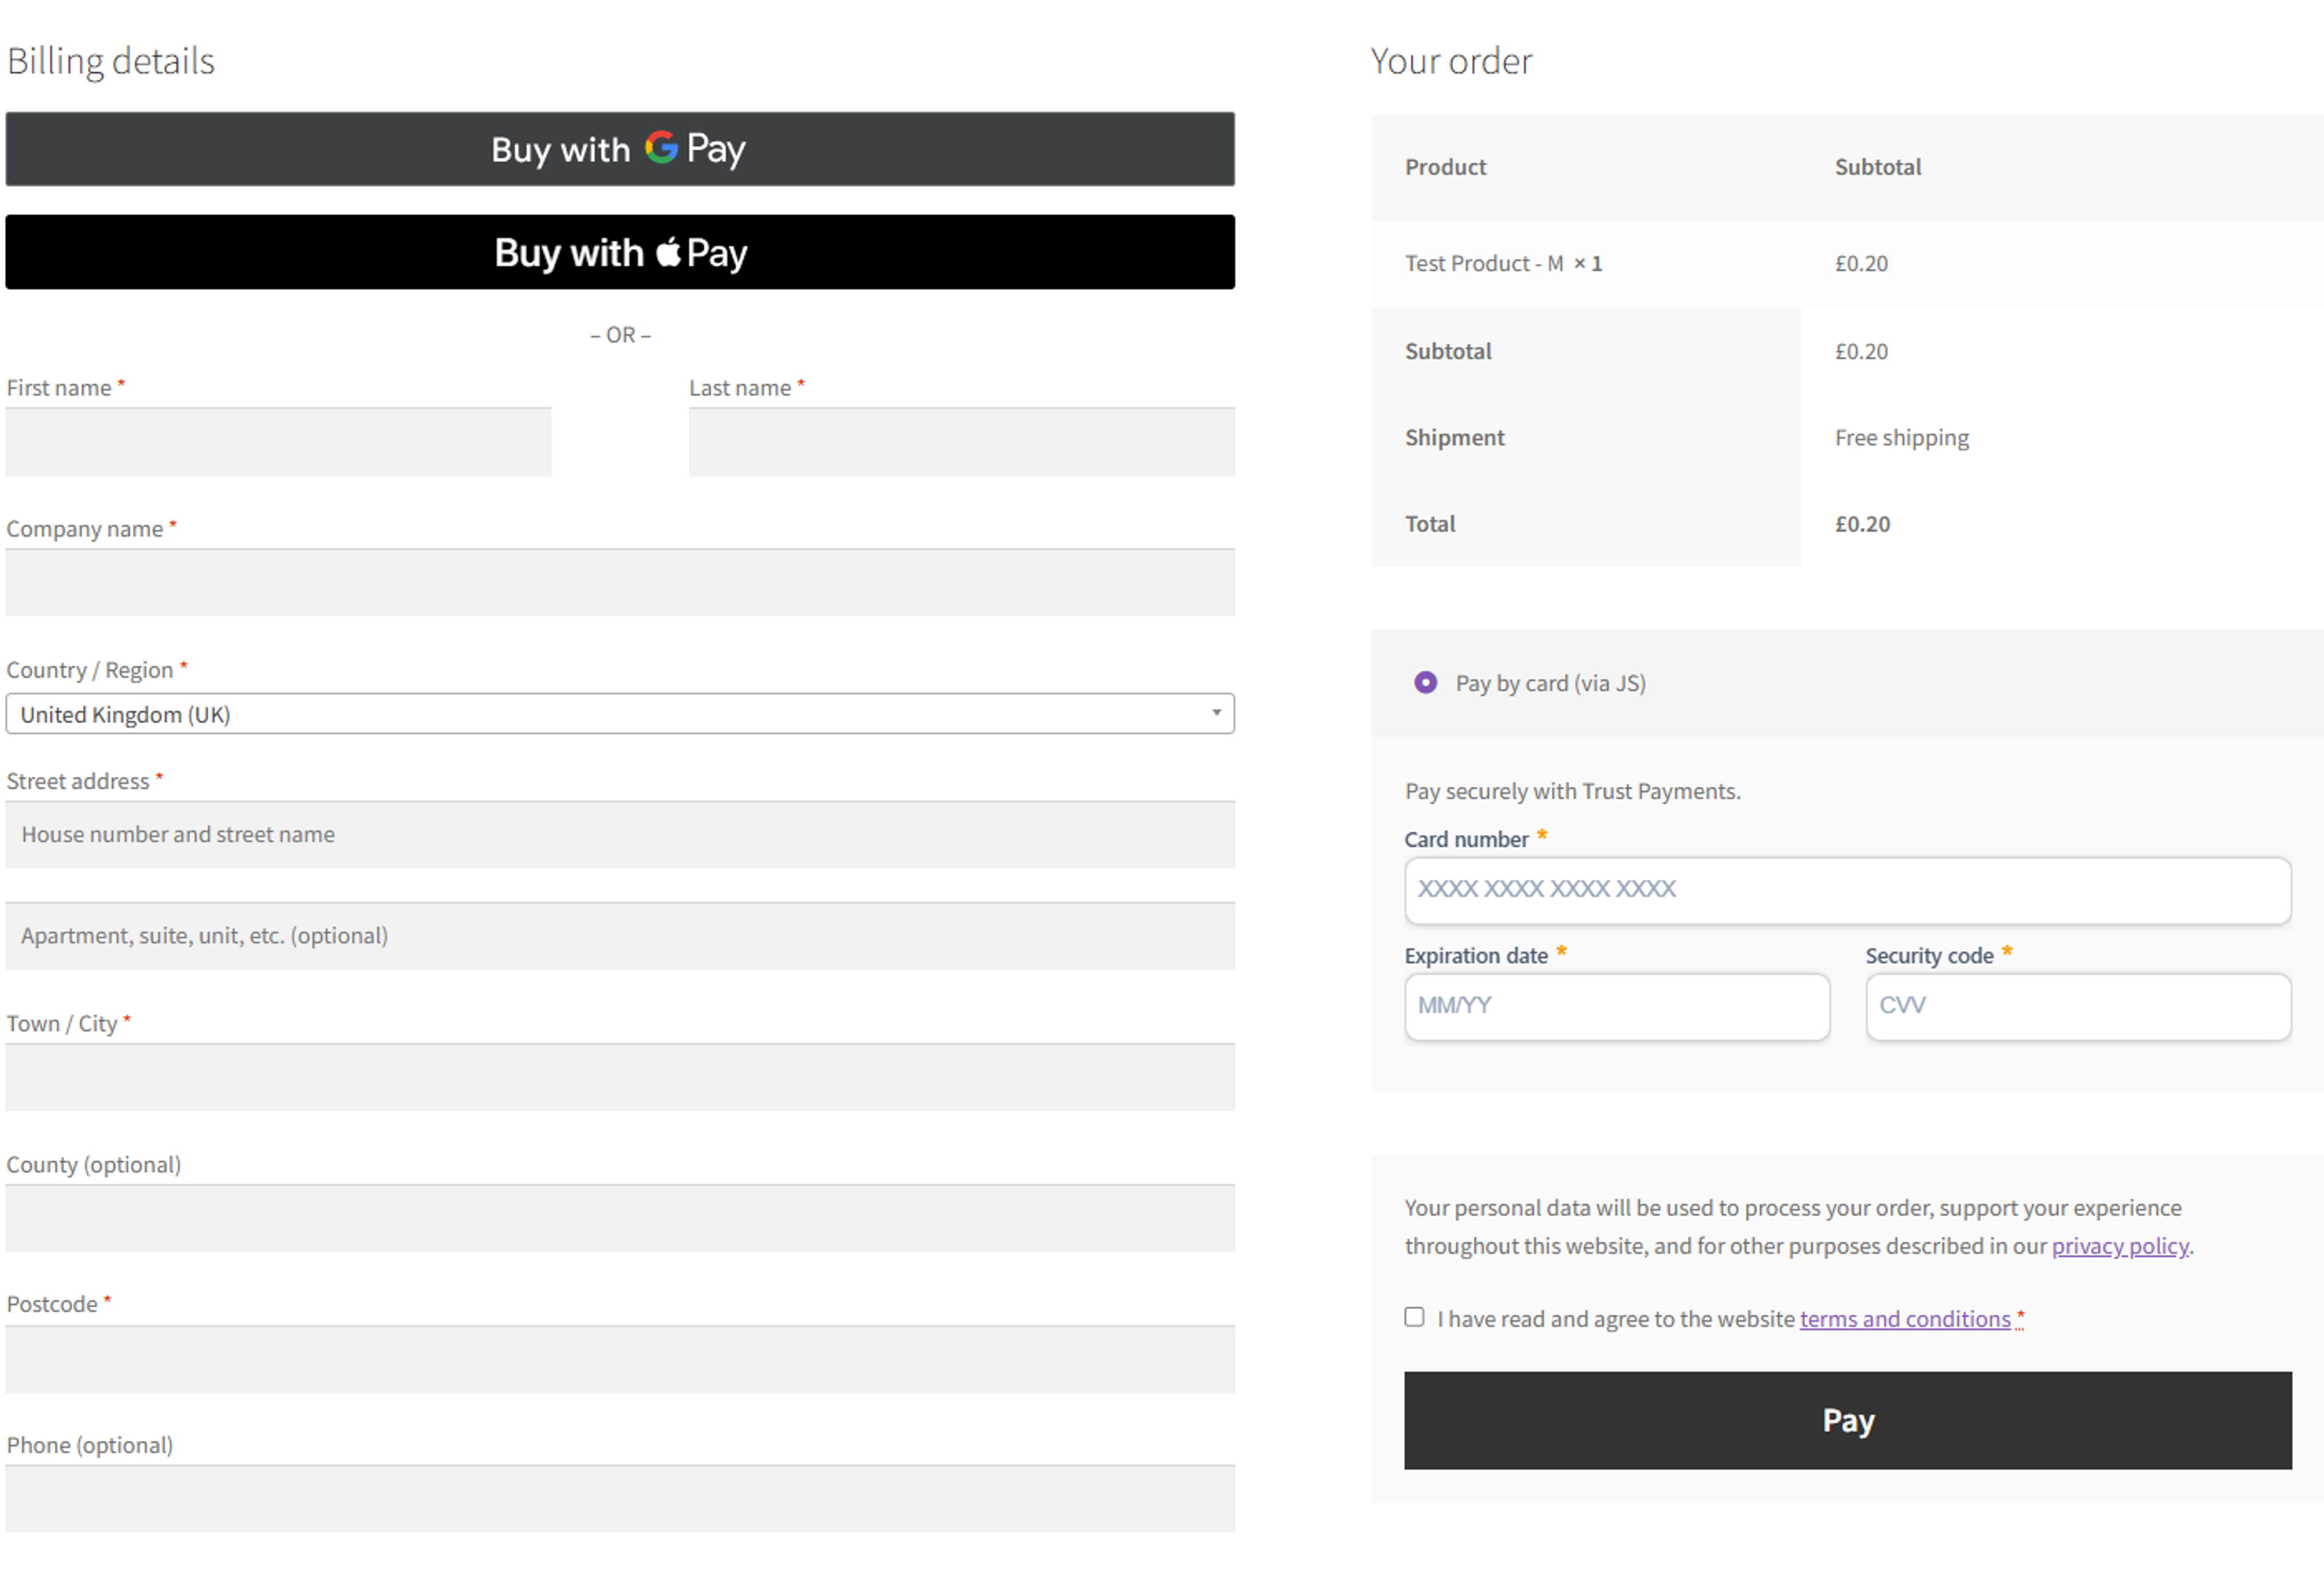Click the First name input field
Viewport: 2324px width, 1585px height.
(278, 442)
